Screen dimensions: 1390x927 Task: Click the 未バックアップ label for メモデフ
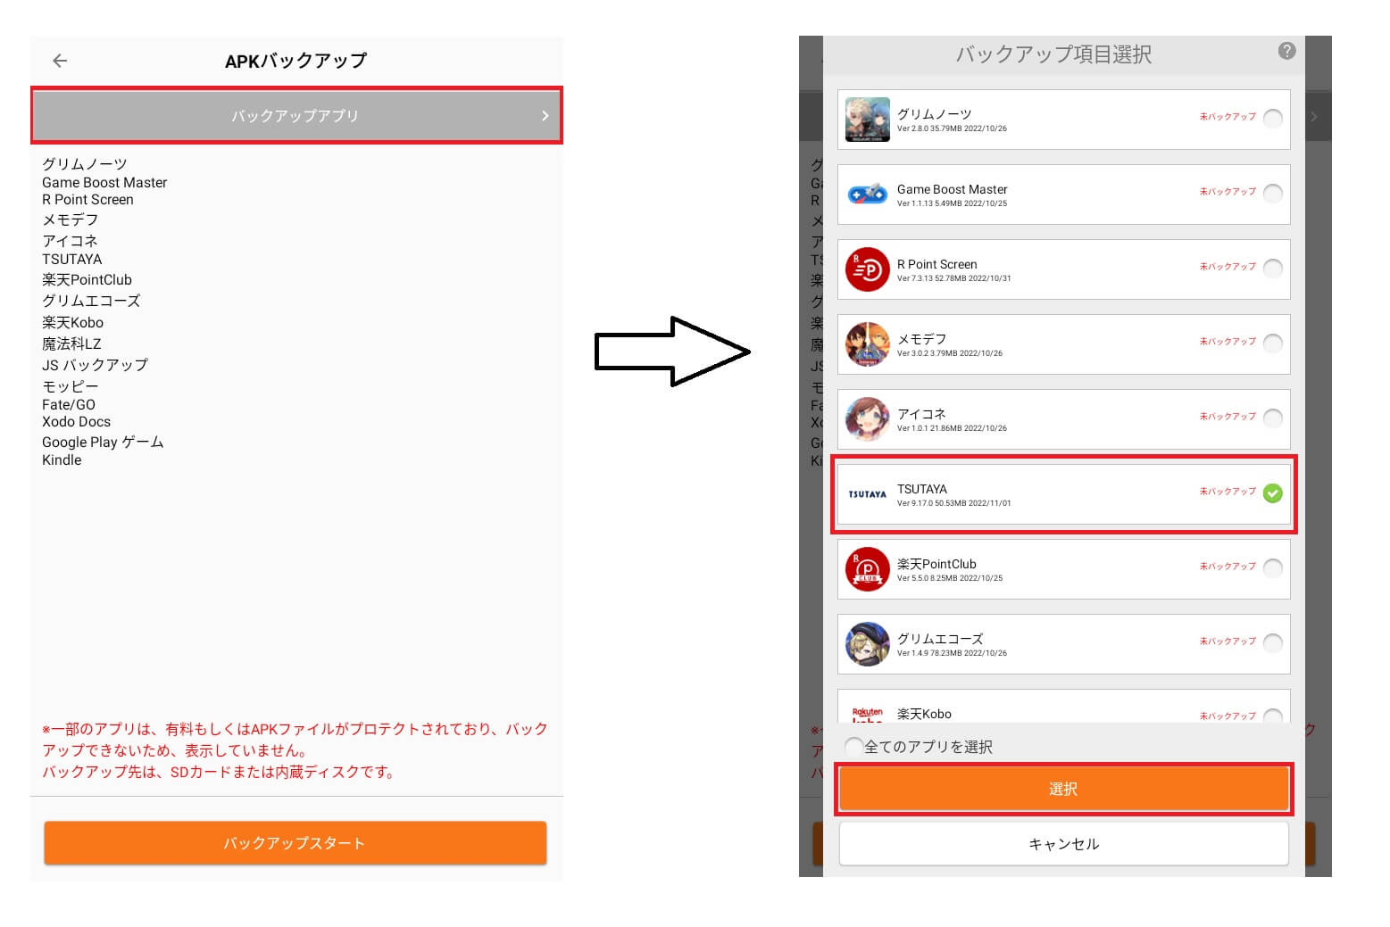coord(1228,342)
